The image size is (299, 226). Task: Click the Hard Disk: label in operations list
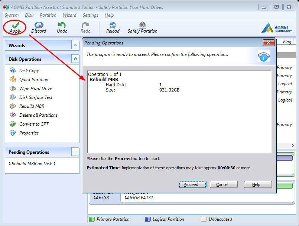116,84
